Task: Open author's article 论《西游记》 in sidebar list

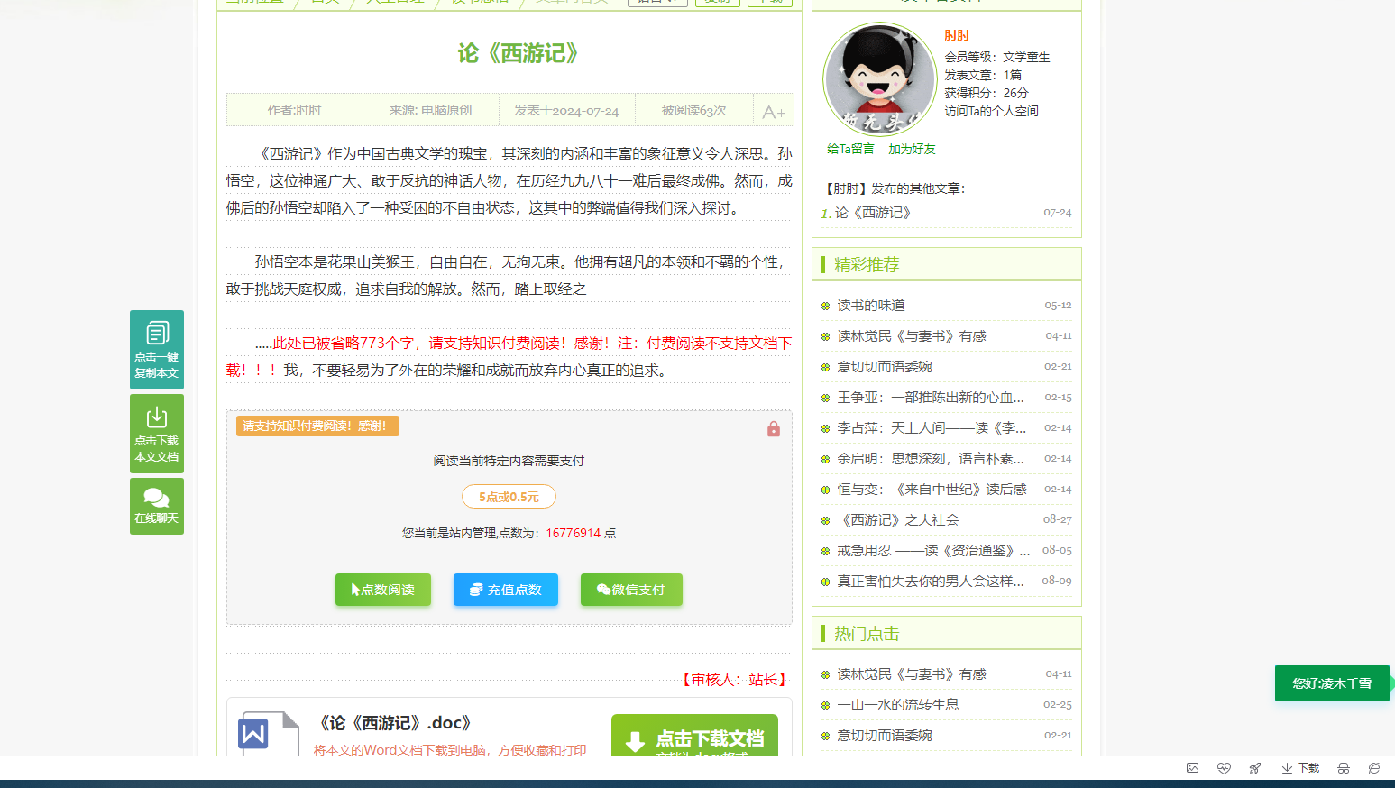Action: coord(873,213)
